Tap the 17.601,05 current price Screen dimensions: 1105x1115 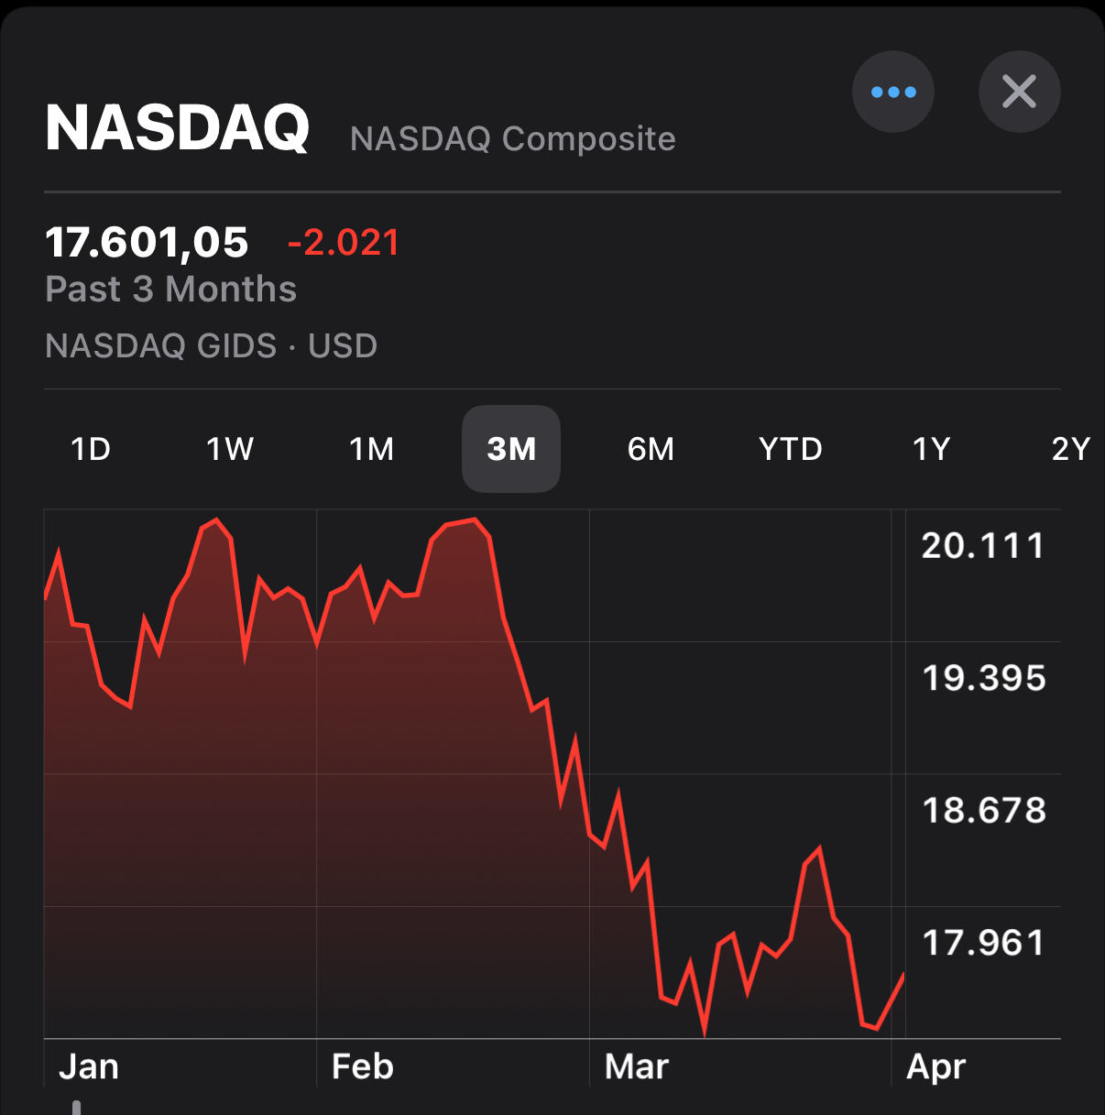click(x=147, y=243)
